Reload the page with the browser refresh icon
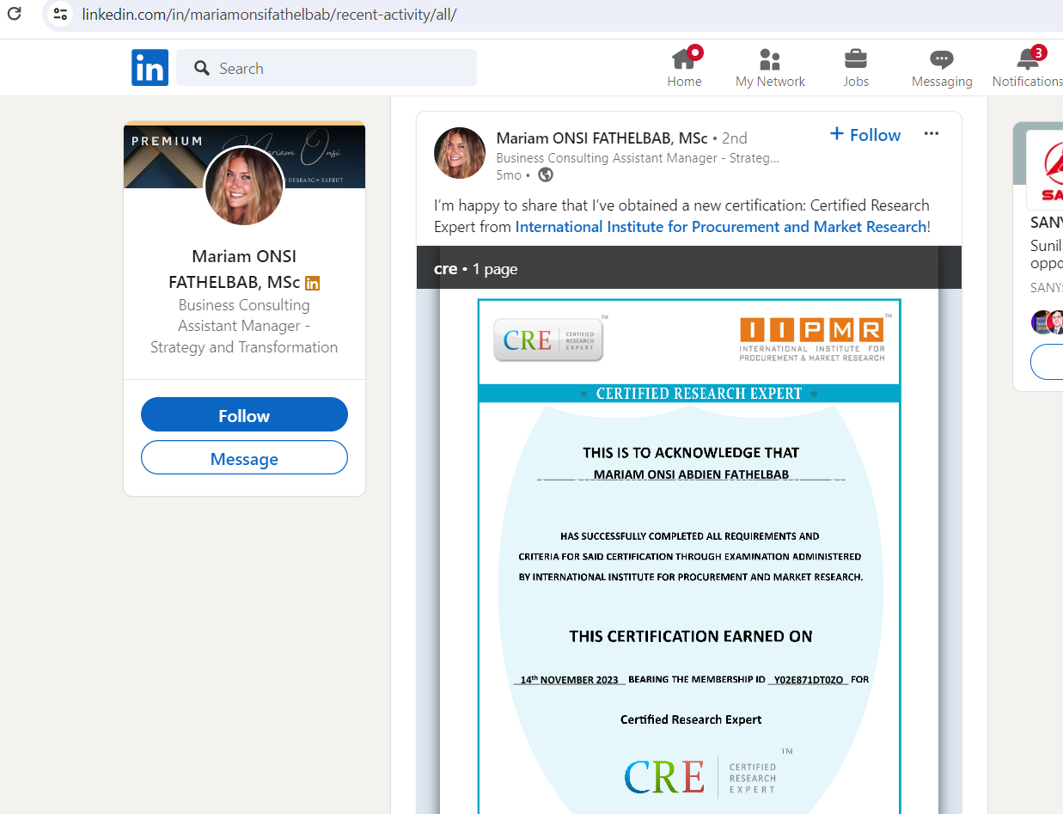1063x814 pixels. [14, 14]
